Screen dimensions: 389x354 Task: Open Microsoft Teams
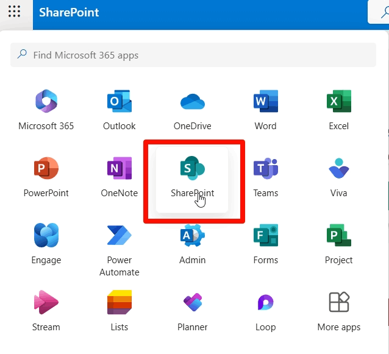265,177
